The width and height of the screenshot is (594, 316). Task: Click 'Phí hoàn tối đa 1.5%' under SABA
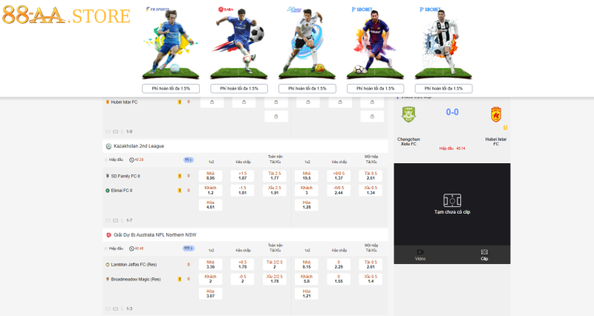click(x=239, y=88)
